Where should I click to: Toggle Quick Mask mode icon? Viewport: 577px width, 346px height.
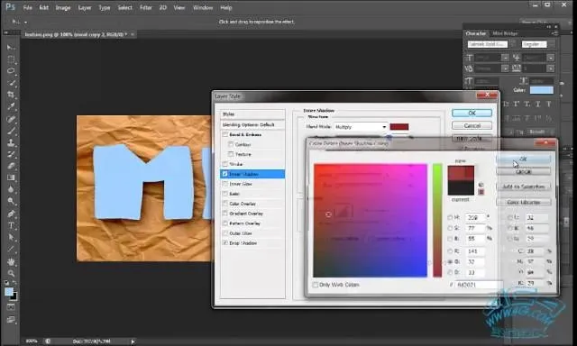click(x=11, y=306)
